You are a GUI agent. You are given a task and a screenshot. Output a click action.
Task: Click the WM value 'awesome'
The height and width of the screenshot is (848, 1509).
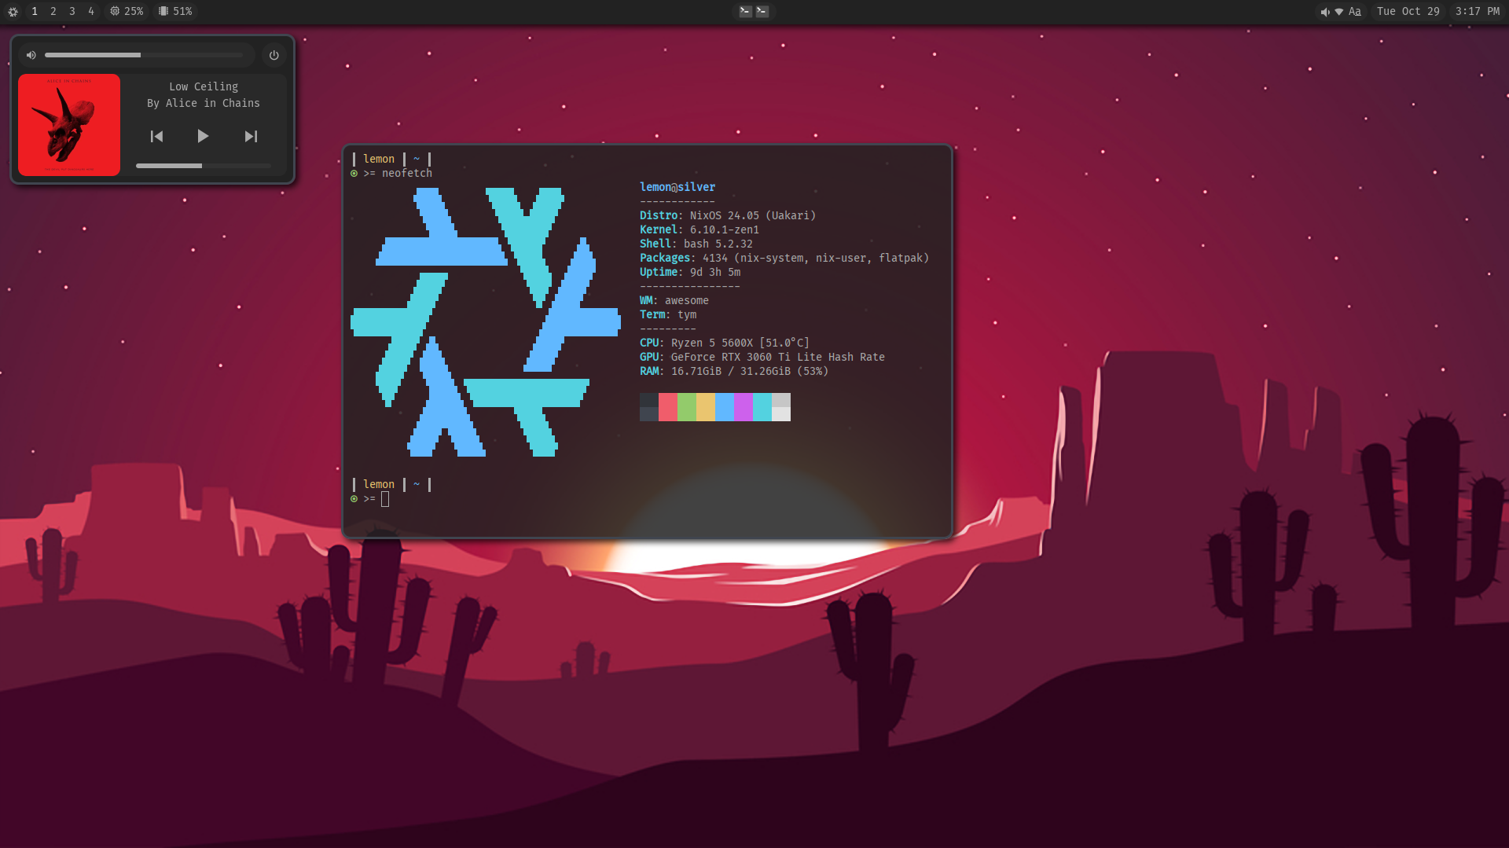[687, 300]
